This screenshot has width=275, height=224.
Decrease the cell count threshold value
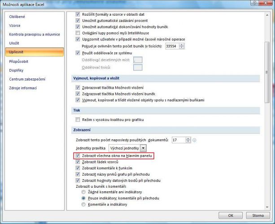pos(182,47)
